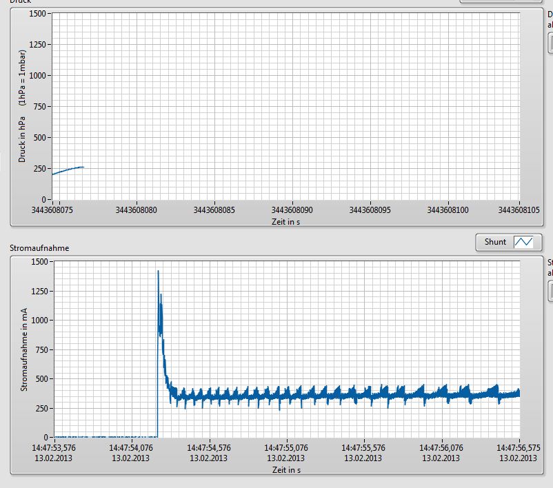
Task: Click x-axis value 3443608100
Action: (x=448, y=210)
